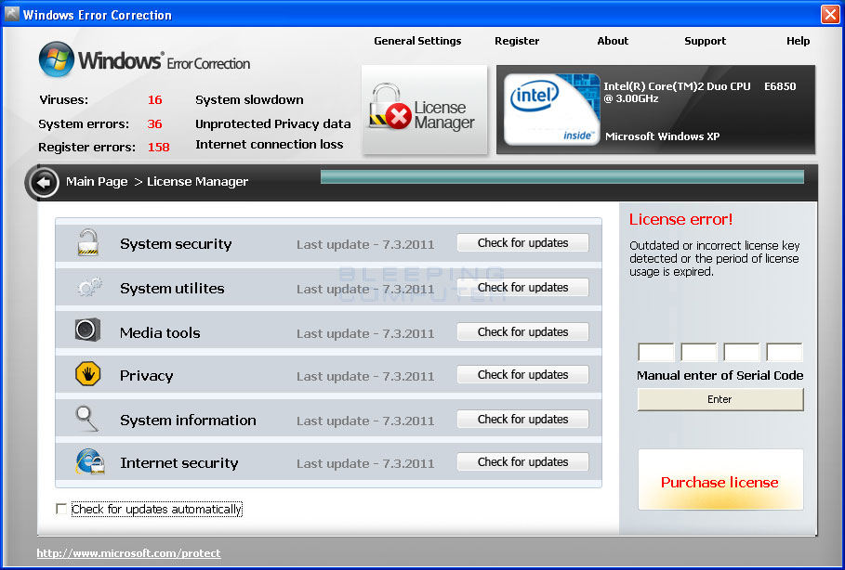Click the Register errors count 158
Screen dimensions: 845x570
(x=158, y=147)
